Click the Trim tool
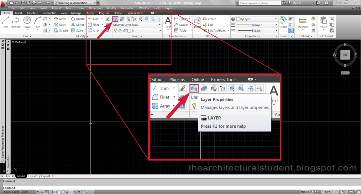The height and width of the screenshot is (194, 361). click(93, 19)
